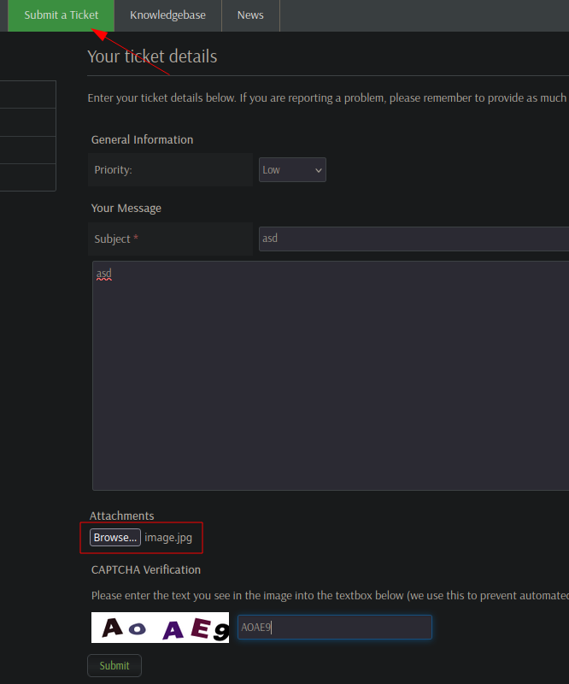Click the CAPTCHA image showing distorted letters
Viewport: 569px width, 684px height.
[160, 628]
